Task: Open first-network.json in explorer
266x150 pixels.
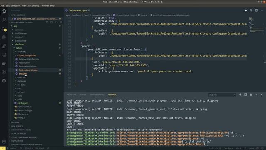Action: 27,67
